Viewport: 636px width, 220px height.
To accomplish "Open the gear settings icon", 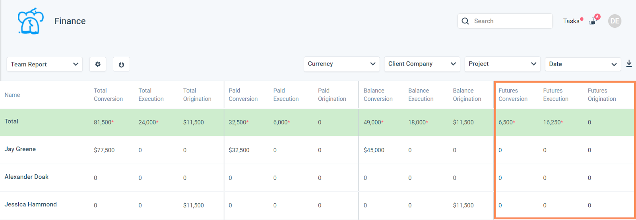I will [98, 64].
